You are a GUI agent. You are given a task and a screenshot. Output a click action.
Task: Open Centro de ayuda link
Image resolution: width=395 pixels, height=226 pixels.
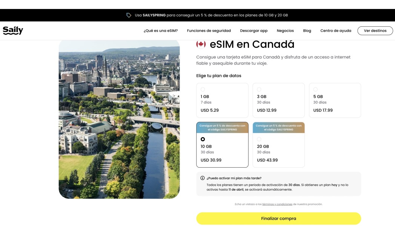point(336,31)
